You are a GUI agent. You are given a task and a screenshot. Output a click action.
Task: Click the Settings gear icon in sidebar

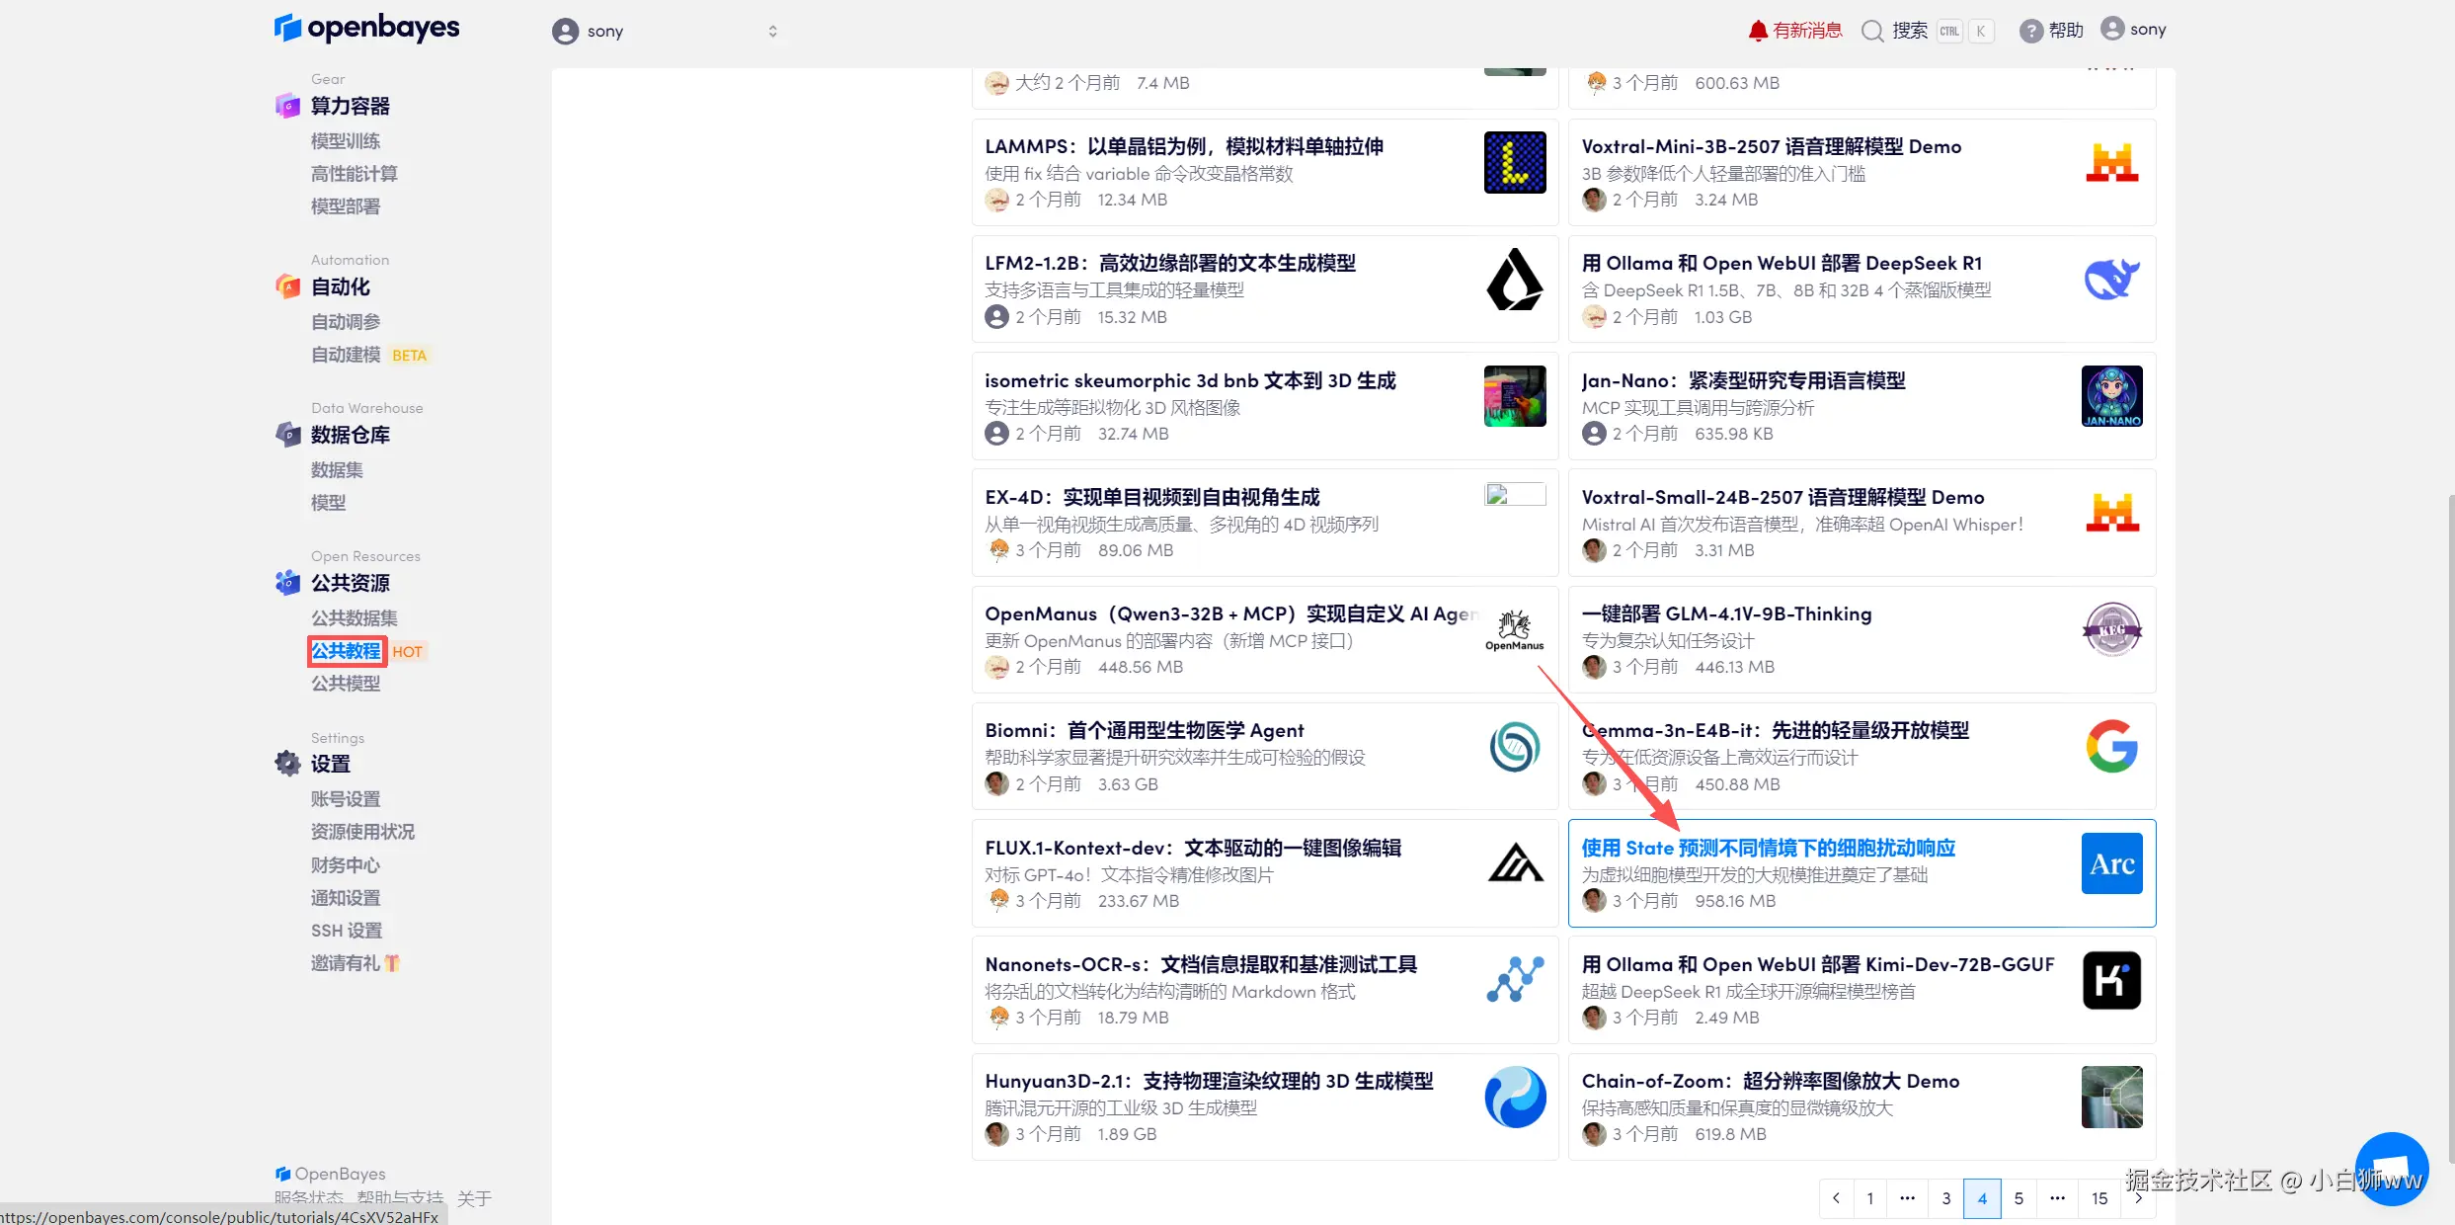click(287, 764)
